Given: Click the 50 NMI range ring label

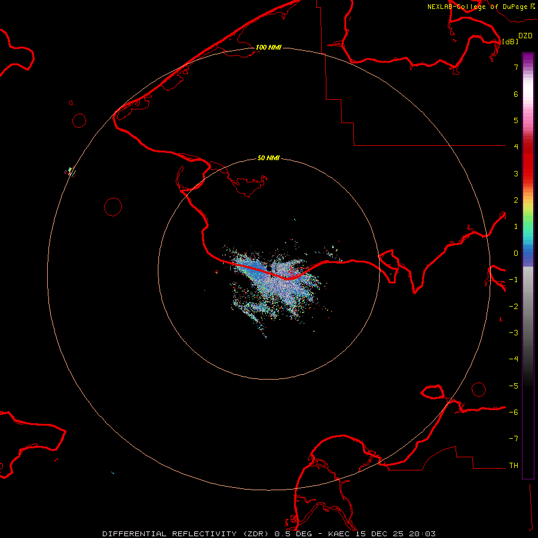Looking at the screenshot, I should 268,158.
